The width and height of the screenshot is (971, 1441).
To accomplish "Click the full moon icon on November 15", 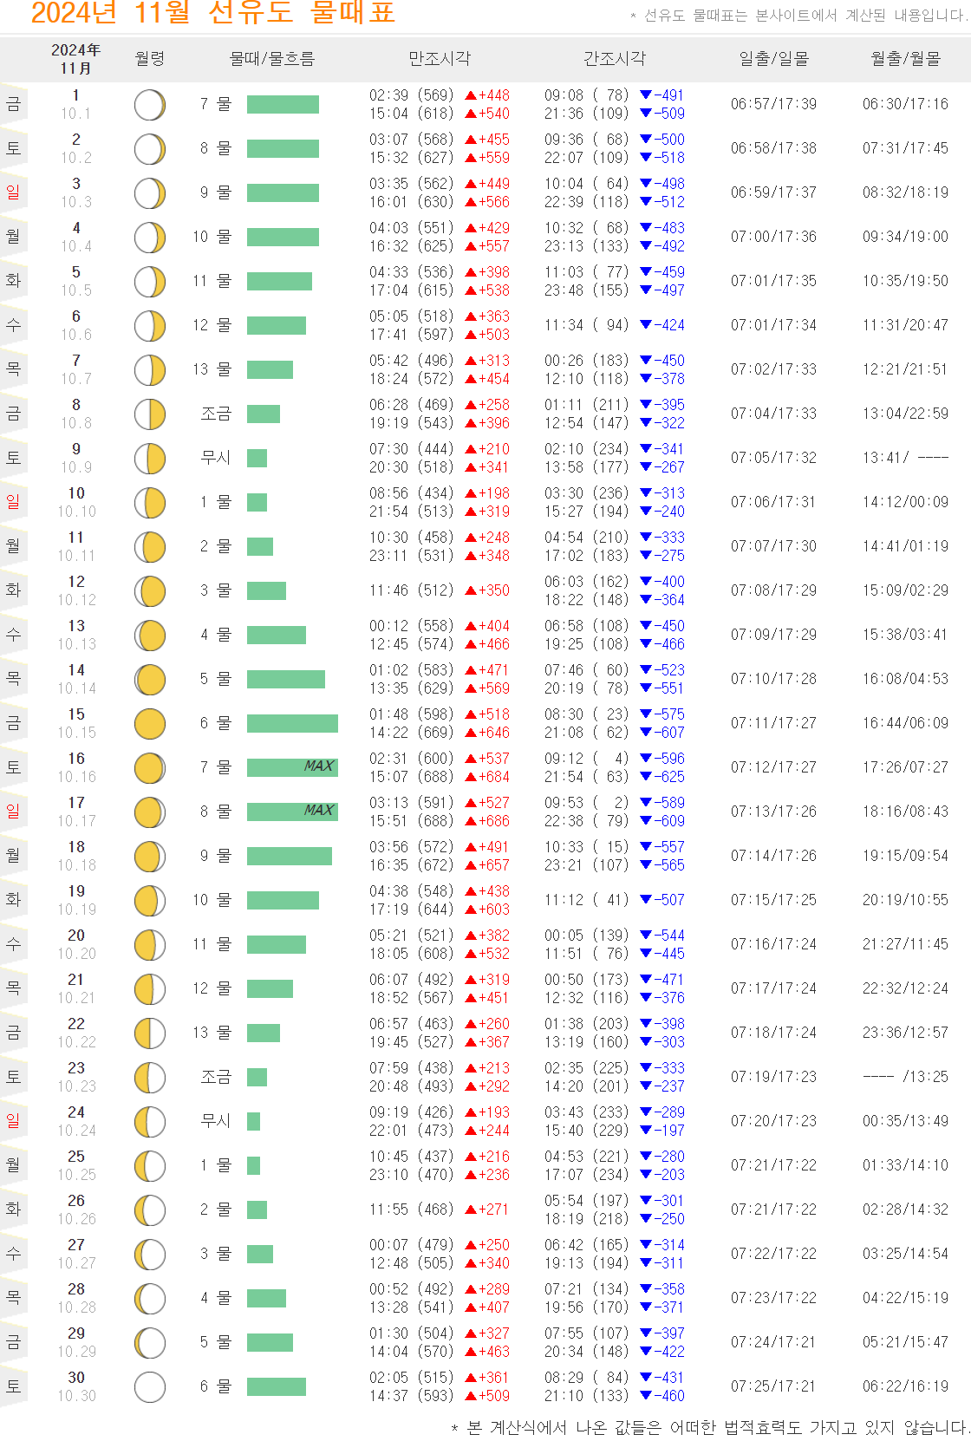I will coord(150,724).
